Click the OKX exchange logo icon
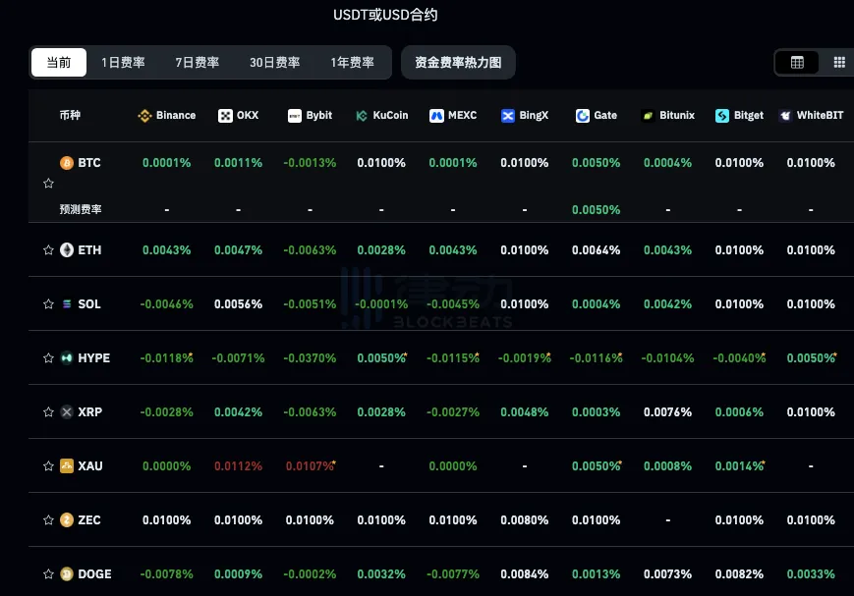This screenshot has height=596, width=854. tap(225, 116)
